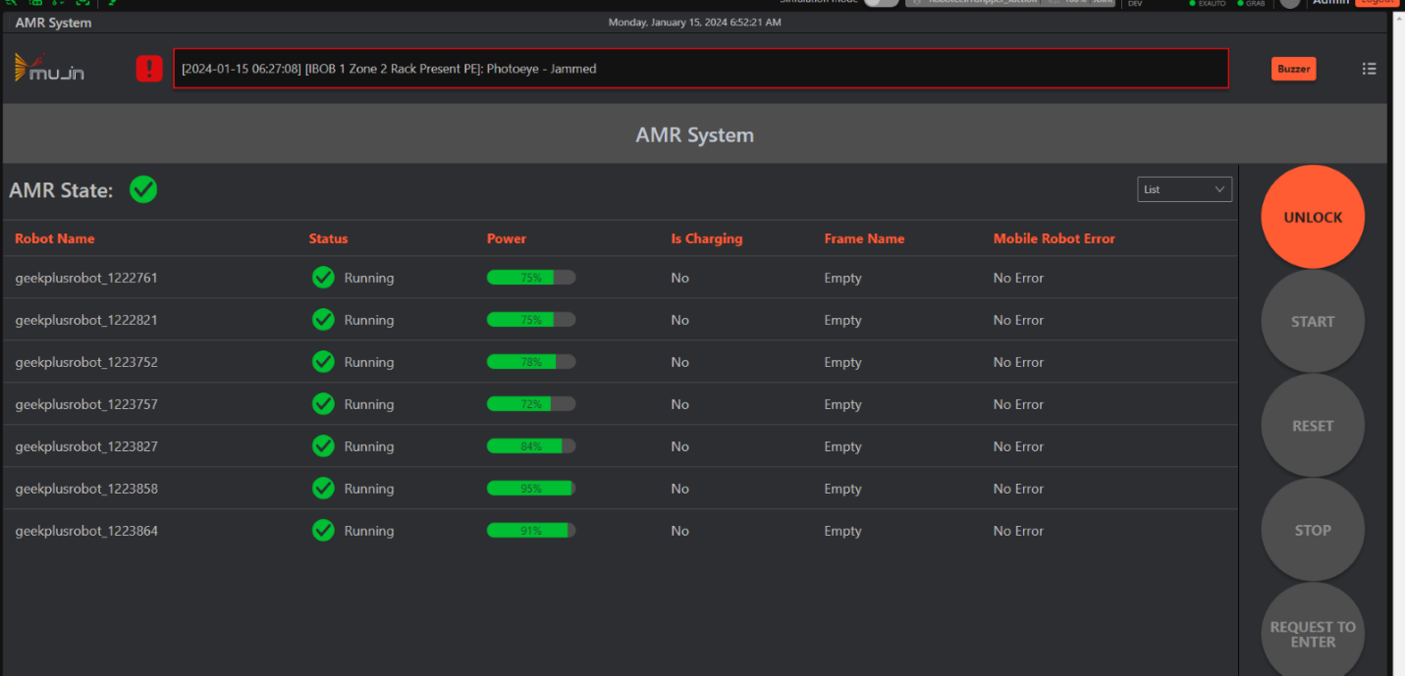This screenshot has width=1405, height=676.
Task: Click the AMR State label
Action: click(61, 190)
